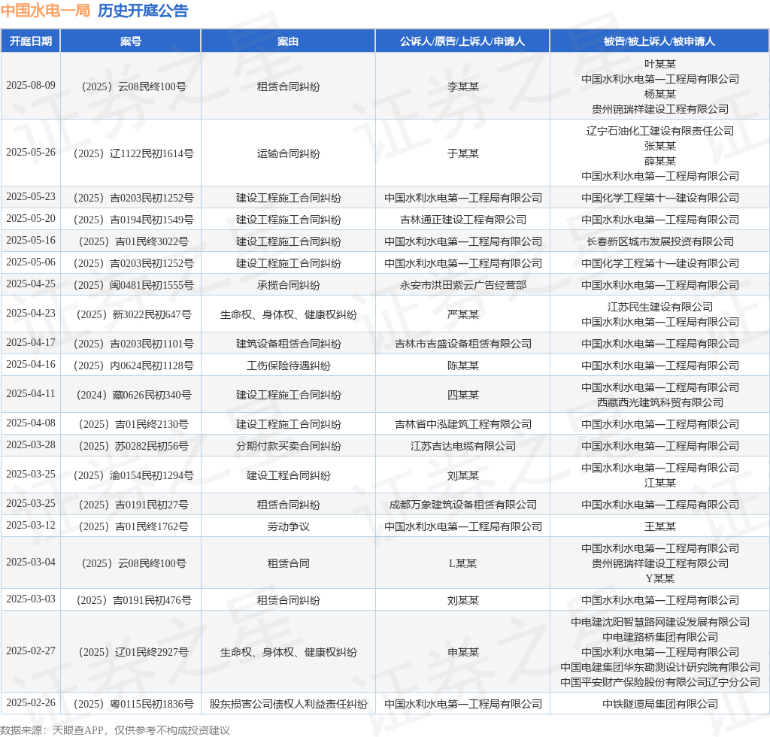This screenshot has width=770, height=737.
Task: Click the 公诉人/原告/上诉人/申请人 header
Action: tap(462, 41)
